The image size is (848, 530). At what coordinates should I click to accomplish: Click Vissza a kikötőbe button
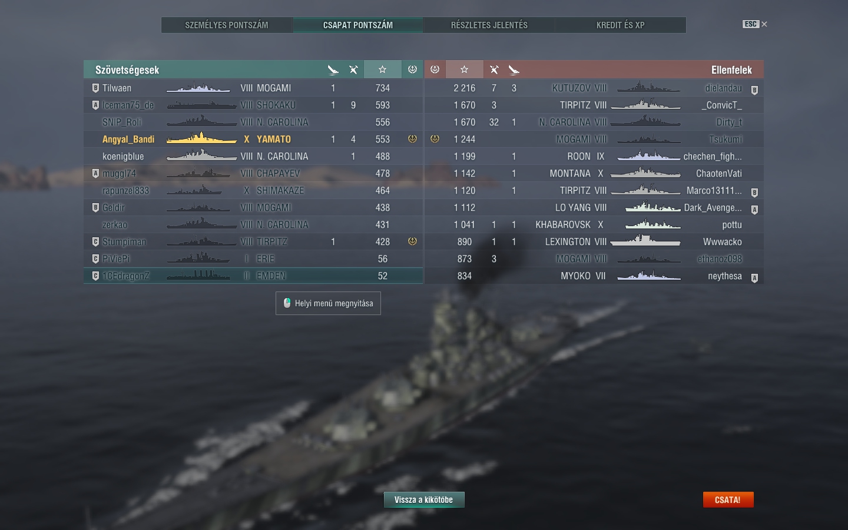pyautogui.click(x=424, y=499)
